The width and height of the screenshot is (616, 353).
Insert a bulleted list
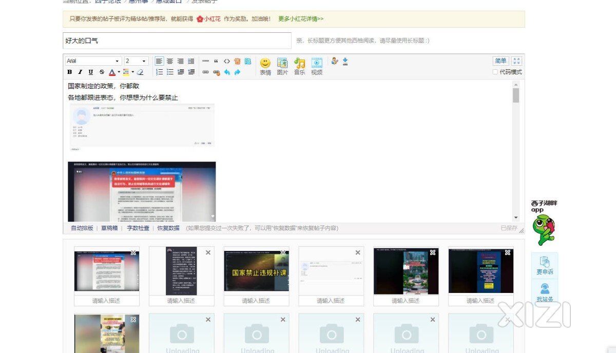(170, 72)
